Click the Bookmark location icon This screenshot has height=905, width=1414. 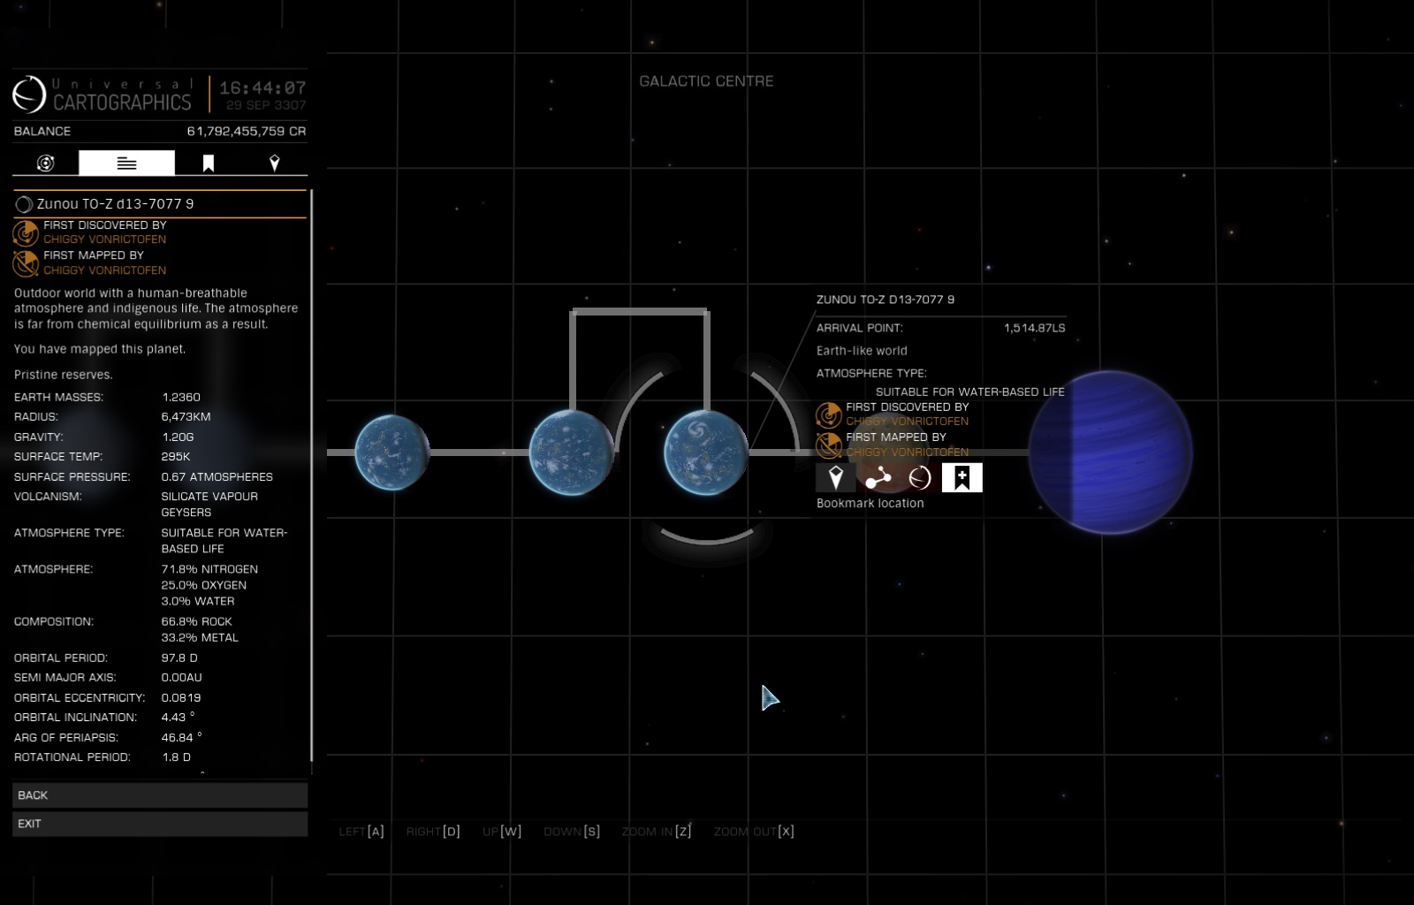tap(962, 478)
